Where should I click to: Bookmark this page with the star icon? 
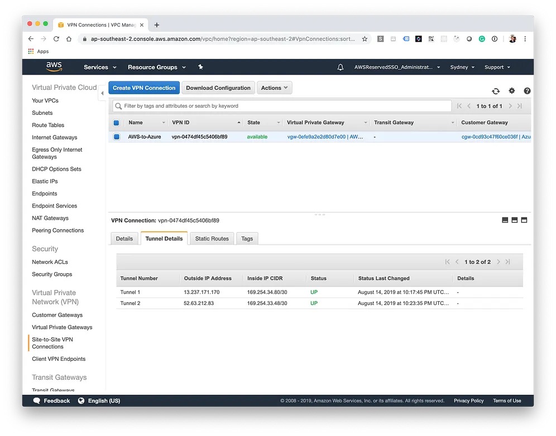point(365,39)
